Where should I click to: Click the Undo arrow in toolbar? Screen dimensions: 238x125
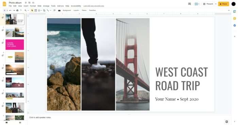click(10, 11)
